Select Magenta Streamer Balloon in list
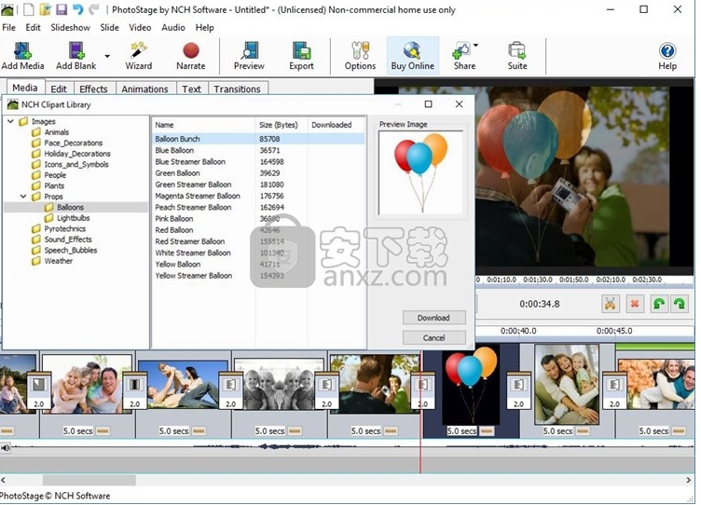This screenshot has width=701, height=505. (x=258, y=197)
